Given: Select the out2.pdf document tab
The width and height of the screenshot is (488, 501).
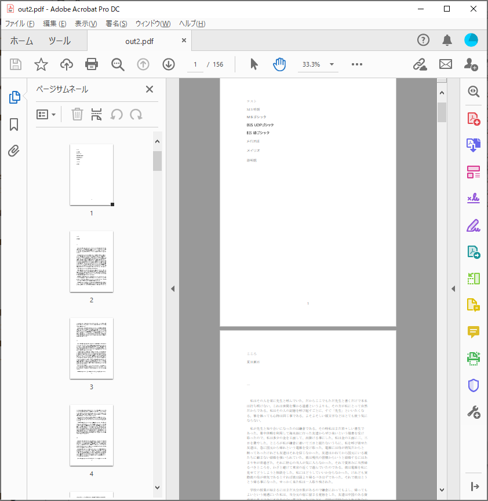Looking at the screenshot, I should click(x=140, y=41).
